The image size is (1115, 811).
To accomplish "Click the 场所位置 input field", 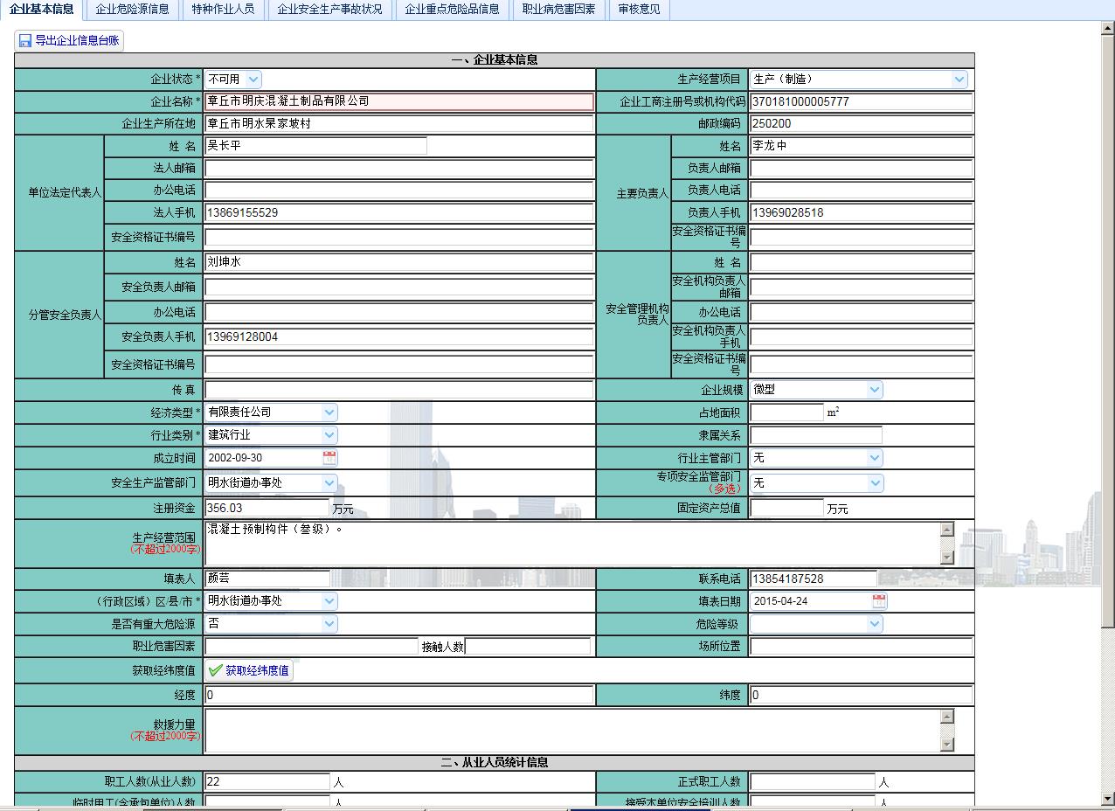I will (861, 647).
